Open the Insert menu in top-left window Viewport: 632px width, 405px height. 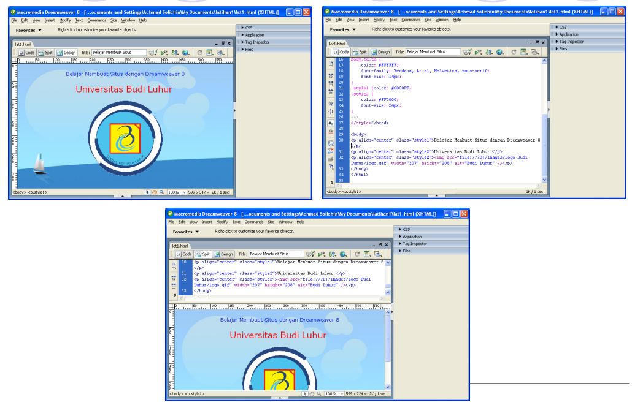click(x=50, y=20)
